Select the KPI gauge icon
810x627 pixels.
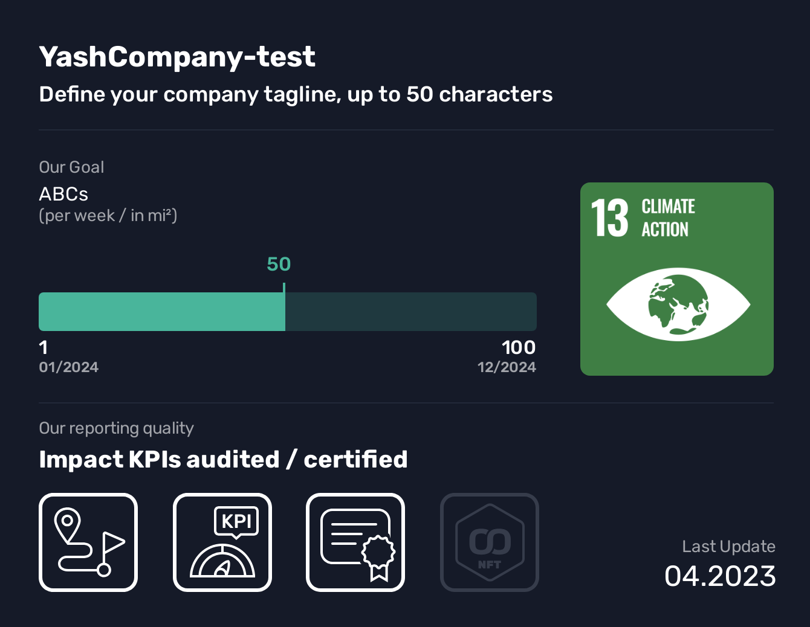pyautogui.click(x=222, y=542)
